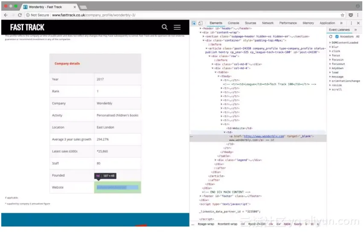Click the Personalised children's books cell
Viewport: 364px width, 232px height.
[118, 115]
